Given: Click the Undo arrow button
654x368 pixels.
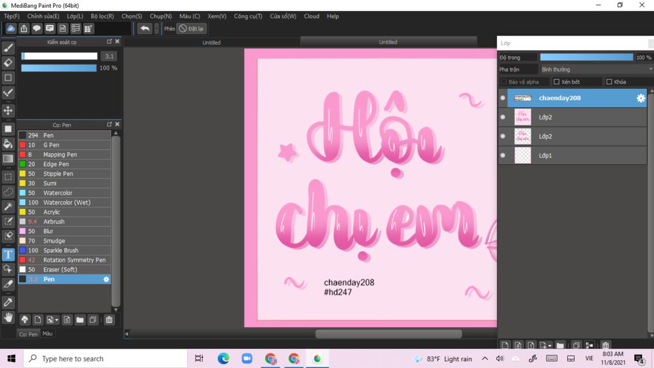Looking at the screenshot, I should [x=145, y=28].
